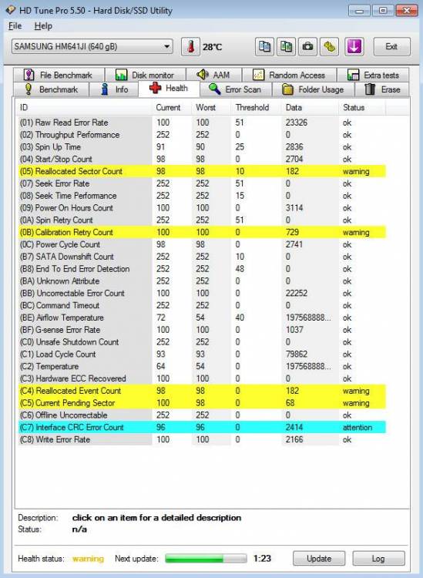This screenshot has width=423, height=578.
Task: Click the Log button
Action: point(378,559)
